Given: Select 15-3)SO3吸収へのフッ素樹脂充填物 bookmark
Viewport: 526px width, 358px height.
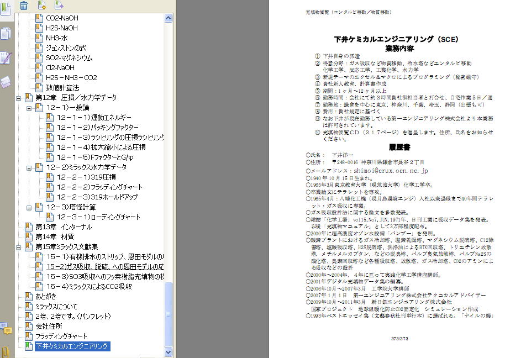Looking at the screenshot, I should click(x=104, y=277).
